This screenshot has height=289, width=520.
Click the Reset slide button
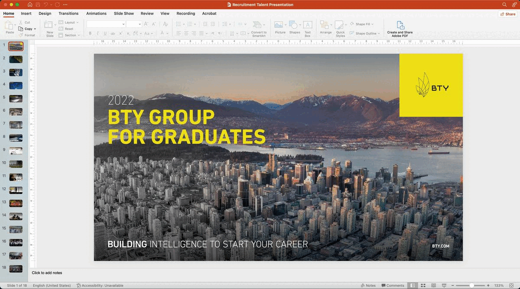[66, 29]
